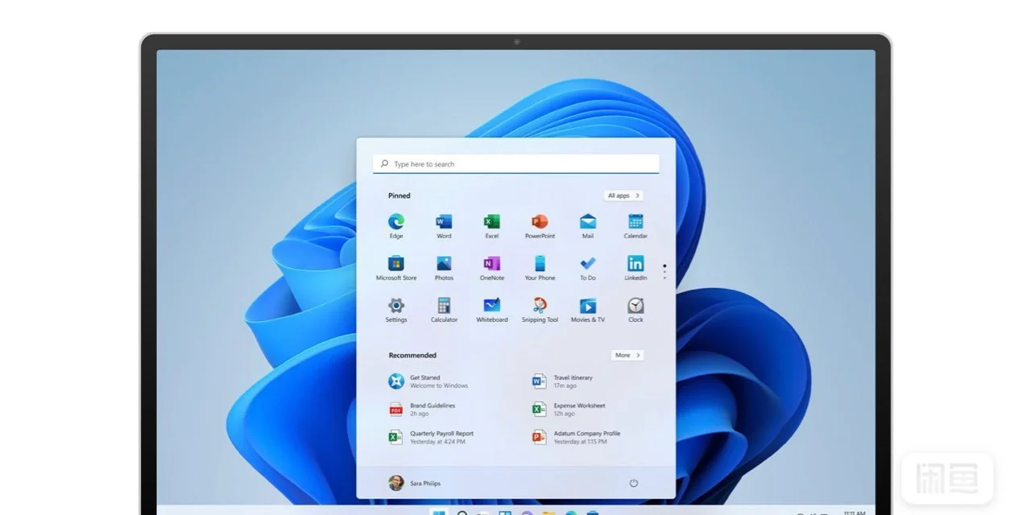Click the Sara Philips account profile picture

point(398,483)
